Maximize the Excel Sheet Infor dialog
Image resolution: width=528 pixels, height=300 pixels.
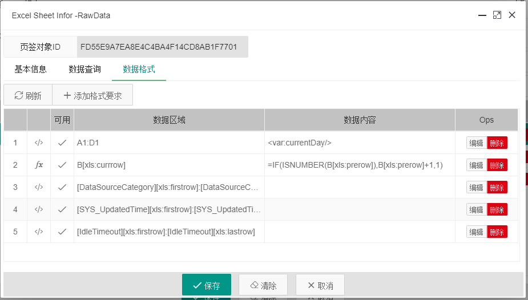(x=497, y=15)
